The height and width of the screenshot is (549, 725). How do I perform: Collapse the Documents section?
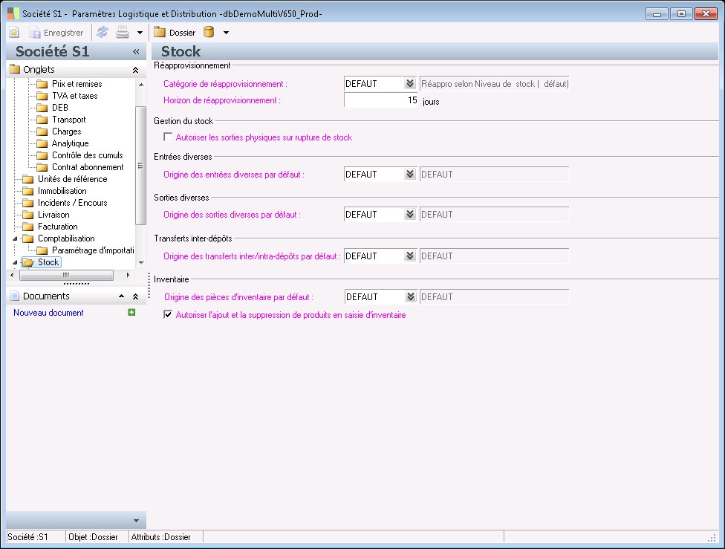pyautogui.click(x=135, y=296)
